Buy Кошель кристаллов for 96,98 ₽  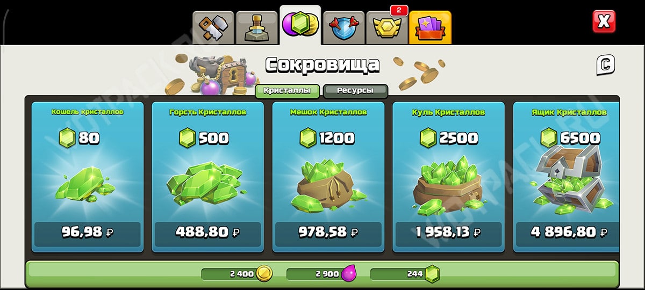88,232
